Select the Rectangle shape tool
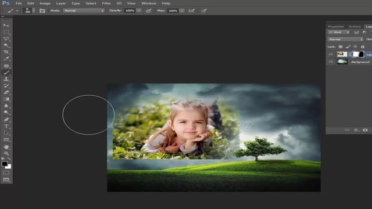 6,139
